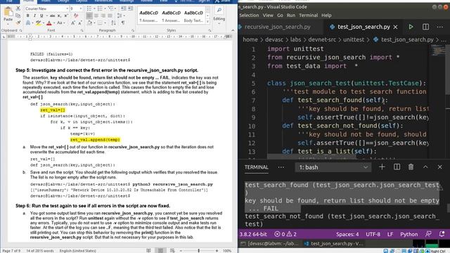Open the View menu in VS Code
The image size is (450, 253).
[268, 15]
